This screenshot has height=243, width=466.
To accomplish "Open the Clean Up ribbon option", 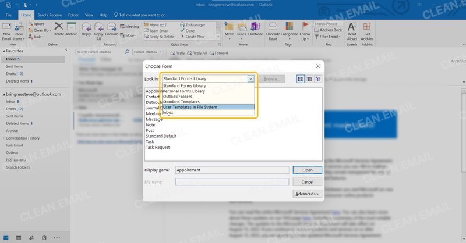I will coord(40,30).
